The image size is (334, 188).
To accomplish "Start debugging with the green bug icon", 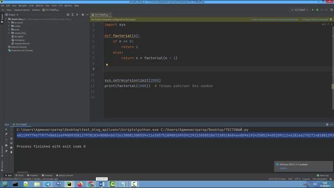I will [x=317, y=10].
